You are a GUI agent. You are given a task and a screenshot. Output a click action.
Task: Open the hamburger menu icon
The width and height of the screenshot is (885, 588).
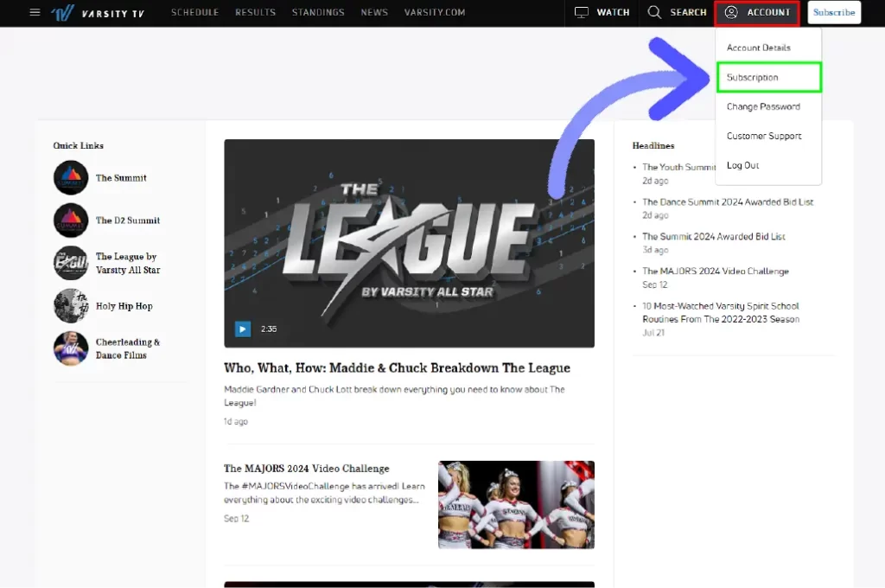coord(35,12)
